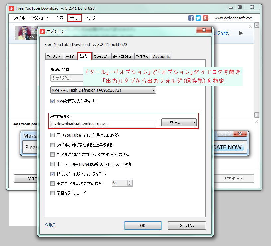Open the 人気 menu
Viewport: 271px width, 246px height.
60,18
